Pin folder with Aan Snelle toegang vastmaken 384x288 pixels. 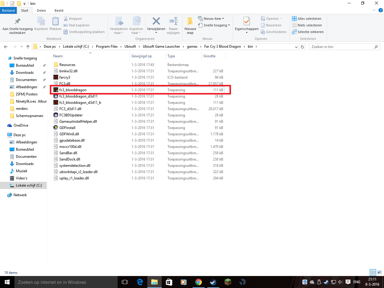[x=17, y=25]
